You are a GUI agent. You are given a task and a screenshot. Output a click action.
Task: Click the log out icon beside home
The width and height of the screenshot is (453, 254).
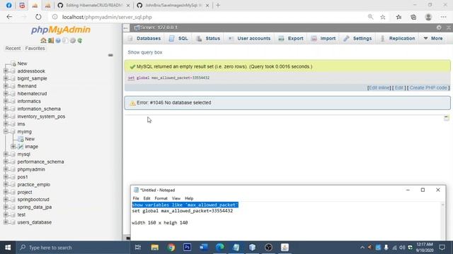pos(51,41)
